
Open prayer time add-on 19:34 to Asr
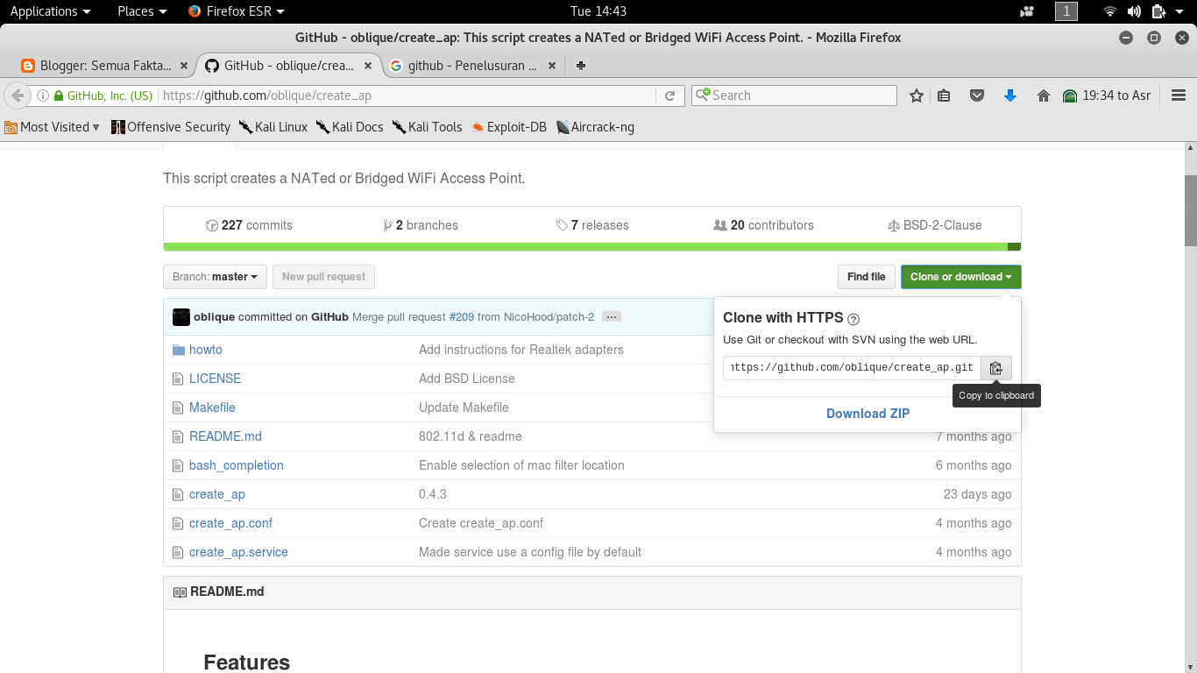click(x=1106, y=96)
